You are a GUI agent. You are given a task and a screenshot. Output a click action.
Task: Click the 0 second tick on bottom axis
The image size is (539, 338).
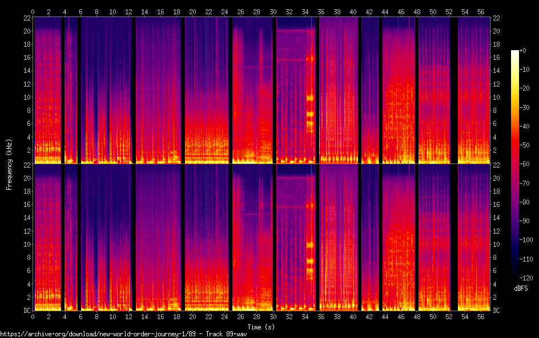pyautogui.click(x=33, y=316)
